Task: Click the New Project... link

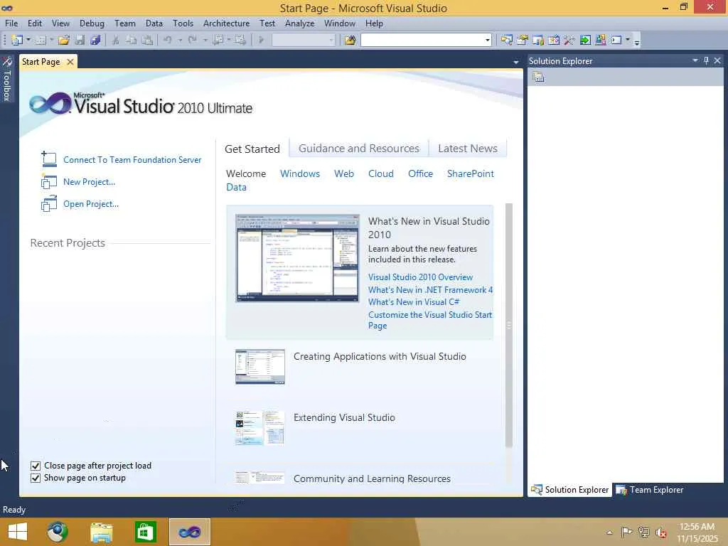Action: [89, 181]
